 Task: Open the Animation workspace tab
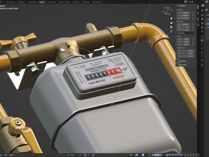click(21, 2)
